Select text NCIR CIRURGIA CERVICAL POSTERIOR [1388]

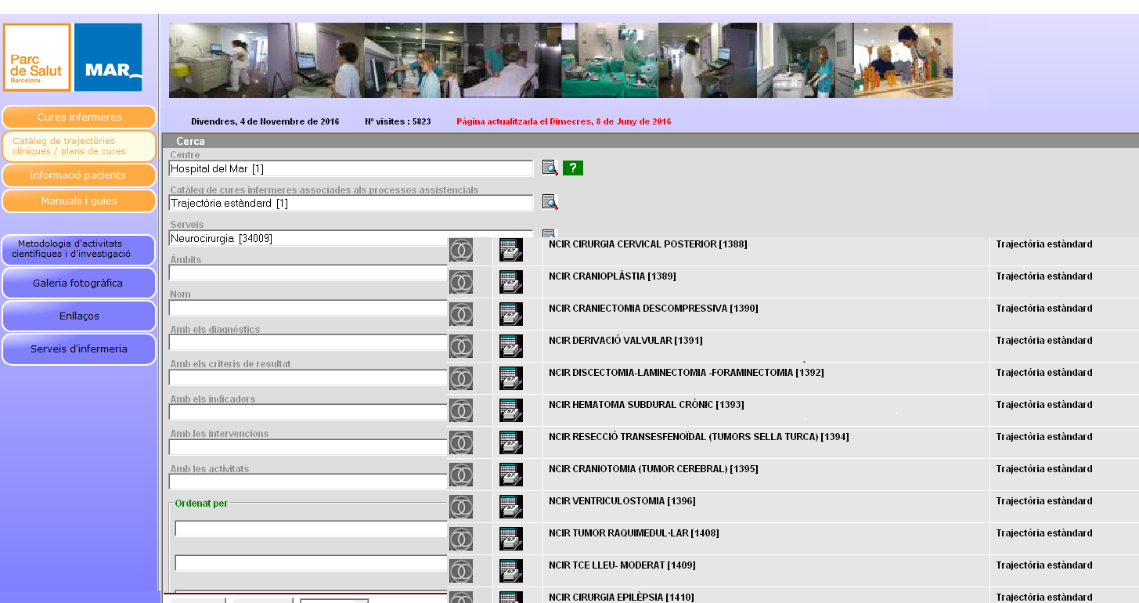click(648, 244)
